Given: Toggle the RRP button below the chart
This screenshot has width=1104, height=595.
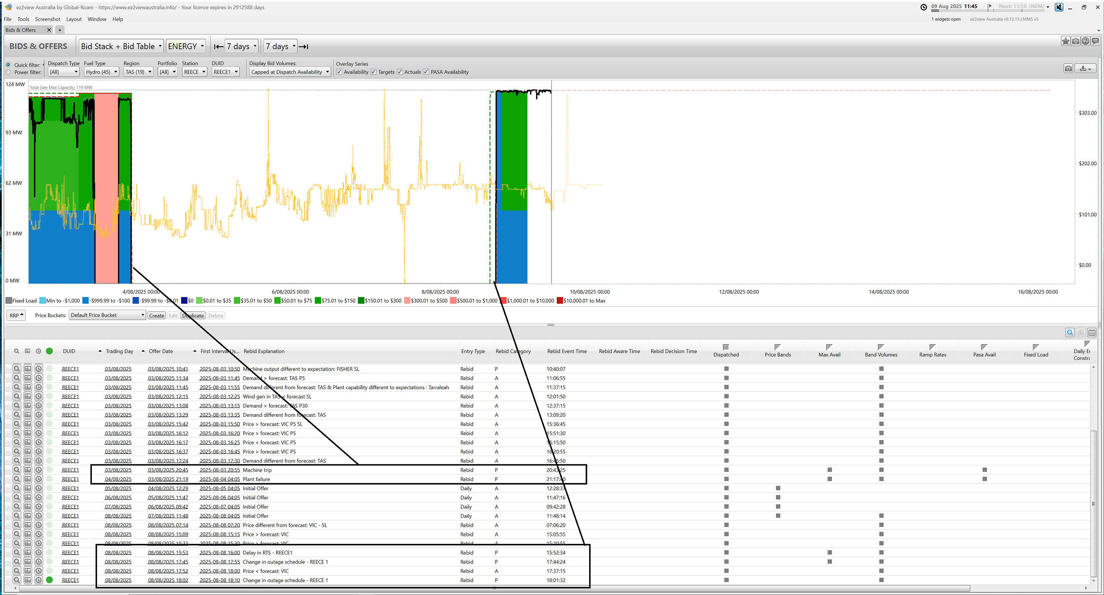Looking at the screenshot, I should pos(16,315).
